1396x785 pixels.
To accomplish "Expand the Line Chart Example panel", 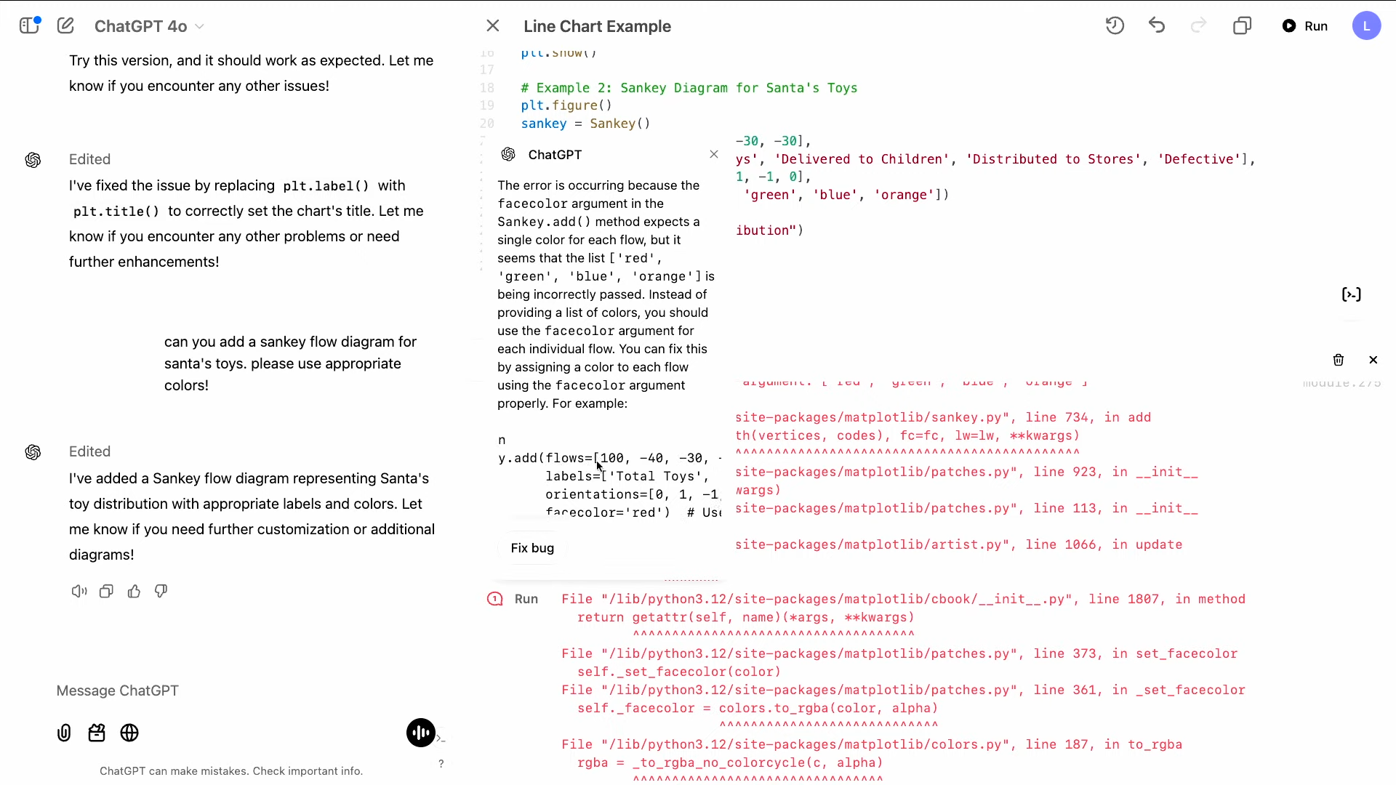I will (1243, 26).
